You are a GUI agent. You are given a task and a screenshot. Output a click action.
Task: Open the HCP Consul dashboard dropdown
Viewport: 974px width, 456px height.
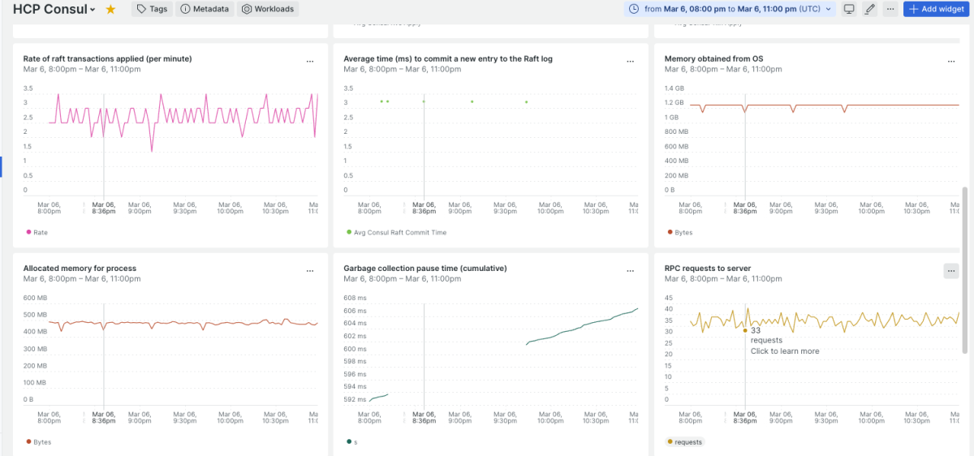click(93, 10)
